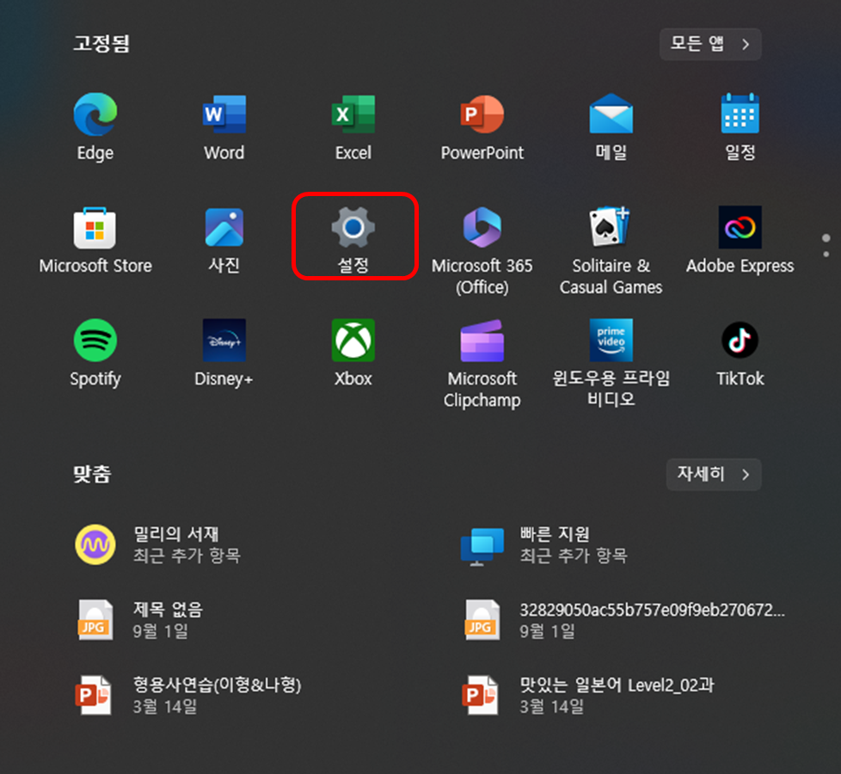This screenshot has width=841, height=774.
Task: Open recommended app 빠른 지원
Action: (x=544, y=544)
